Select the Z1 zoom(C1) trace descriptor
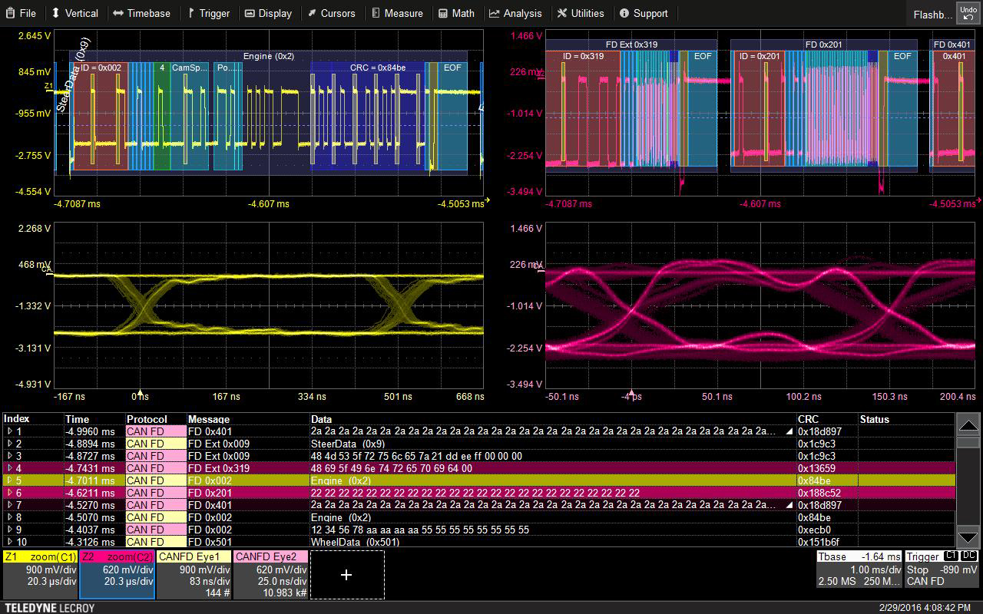 click(x=40, y=574)
